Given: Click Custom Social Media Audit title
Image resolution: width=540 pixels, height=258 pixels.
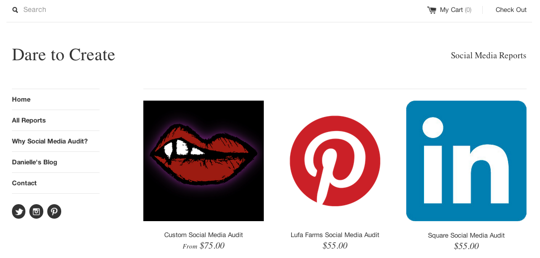Looking at the screenshot, I should pyautogui.click(x=204, y=235).
